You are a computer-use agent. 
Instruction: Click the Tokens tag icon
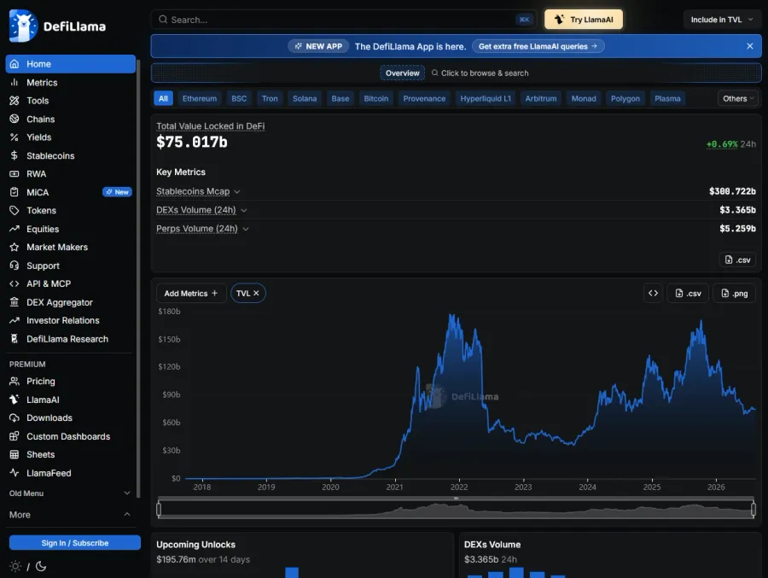tap(15, 210)
